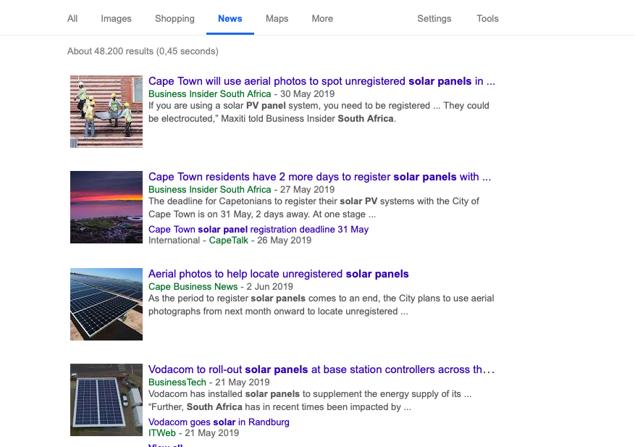This screenshot has width=635, height=447.
Task: Open 'Aerial photos to help locate unregistered solar panels'
Action: click(279, 274)
